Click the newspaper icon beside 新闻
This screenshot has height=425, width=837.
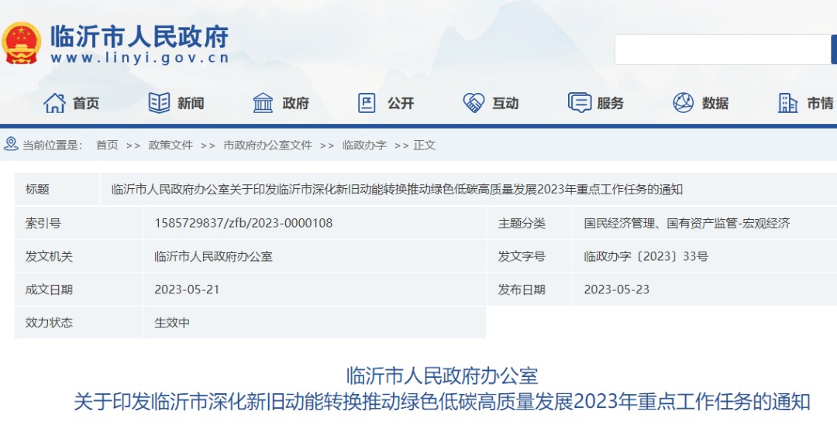(159, 103)
